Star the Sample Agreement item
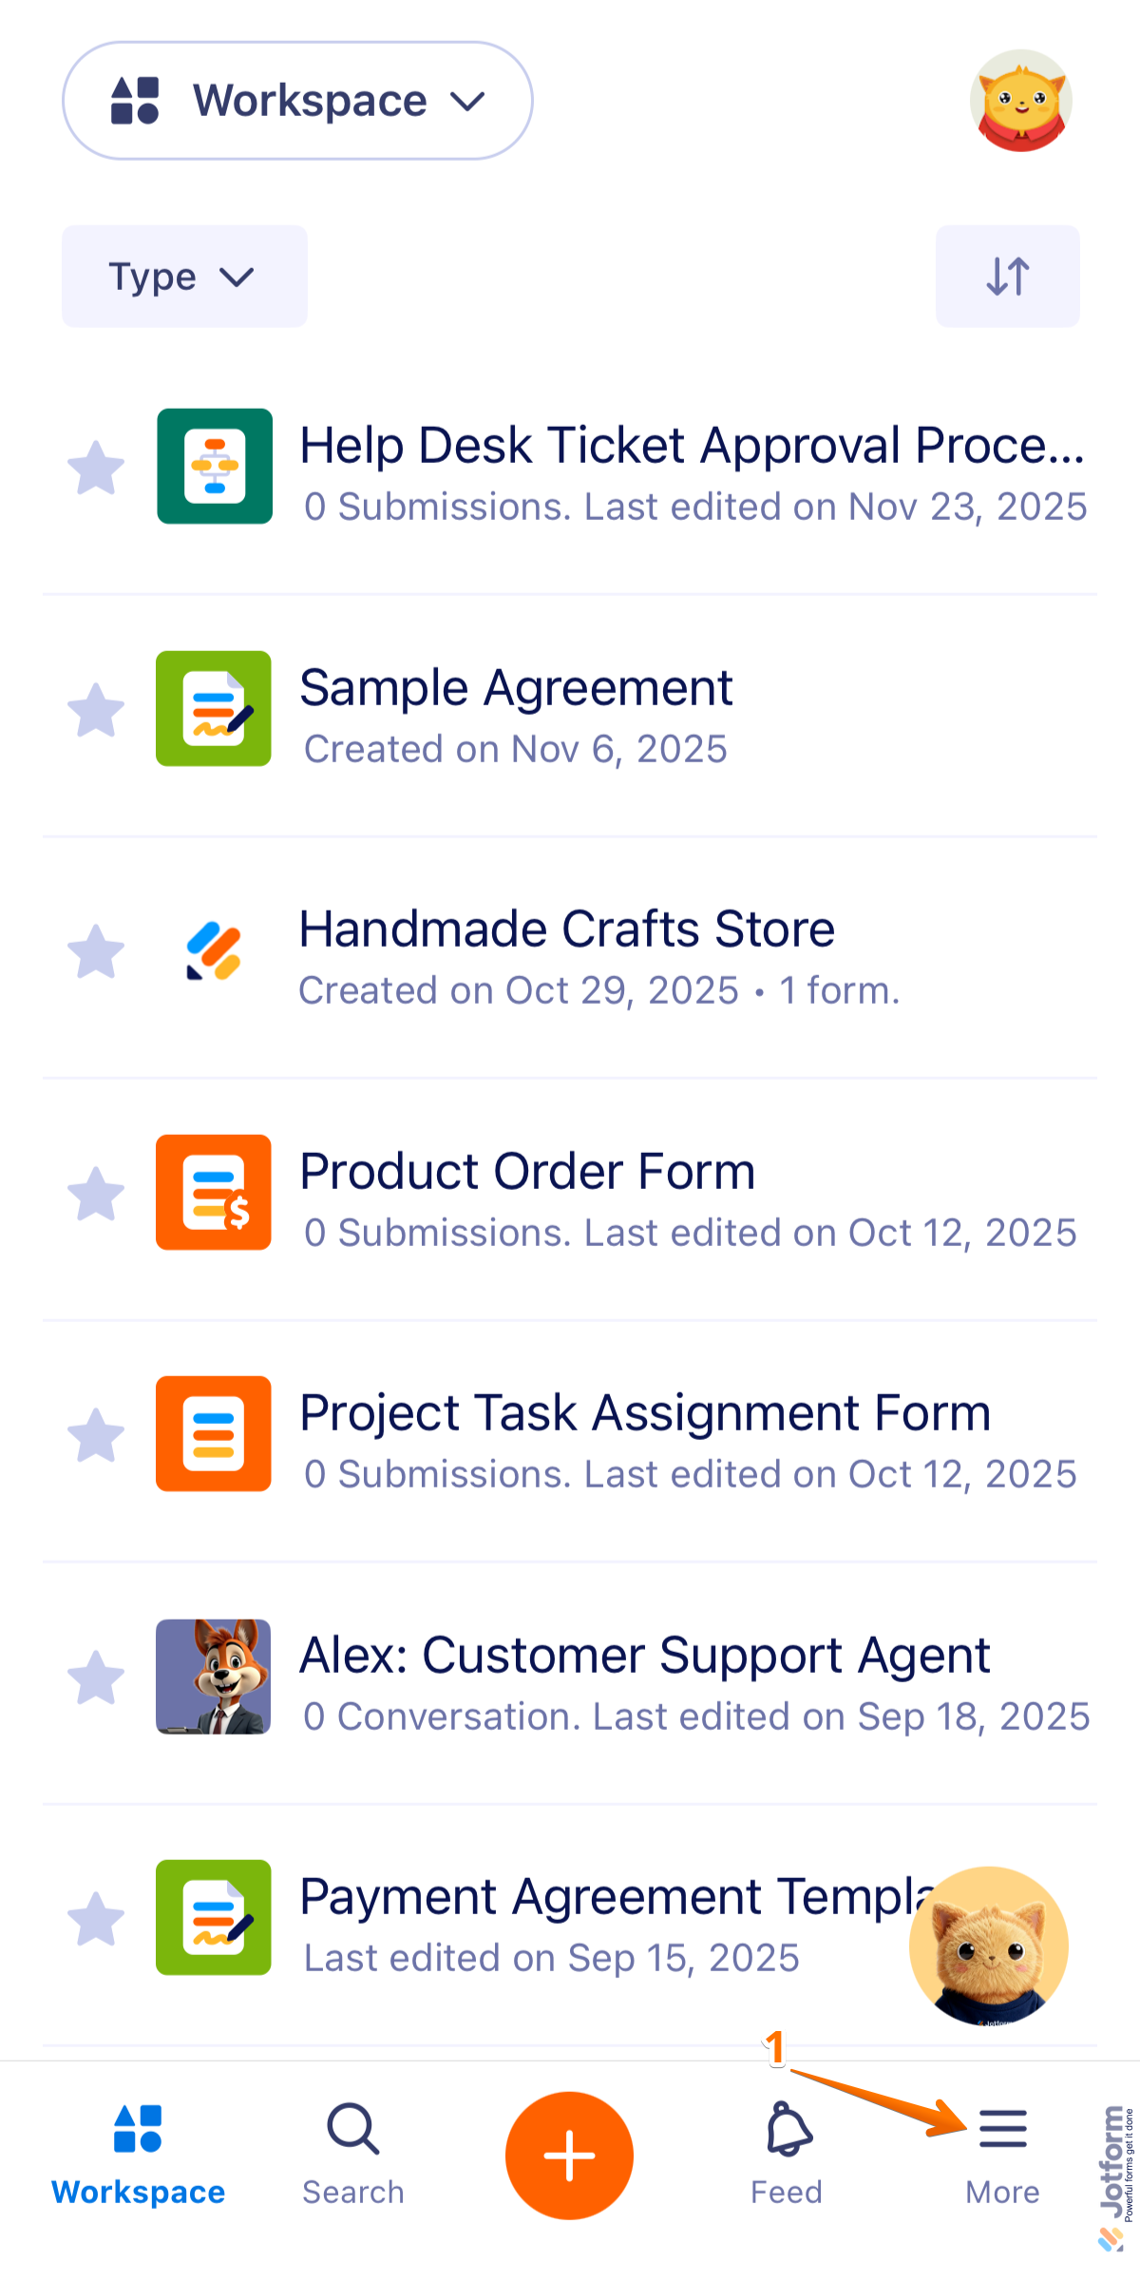Viewport: 1140px width, 2281px height. [96, 709]
